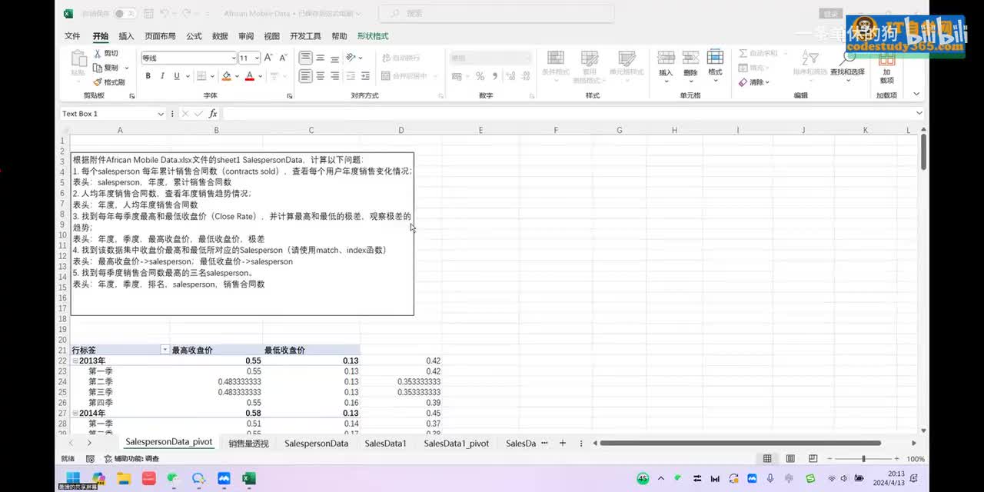This screenshot has height=492, width=984.
Task: Select pivot cell 第一季 under 2013年
Action: (x=101, y=371)
